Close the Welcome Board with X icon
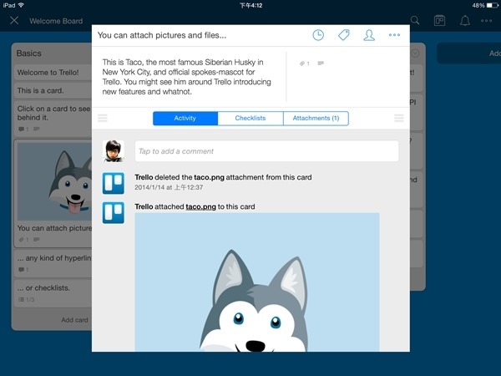This screenshot has width=501, height=376. pyautogui.click(x=14, y=21)
